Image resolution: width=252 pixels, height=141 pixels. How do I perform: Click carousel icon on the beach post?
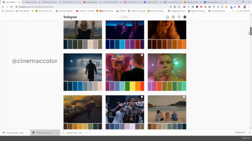coord(184,97)
